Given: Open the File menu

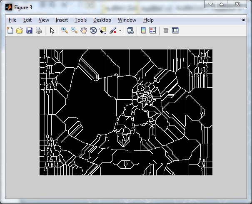Looking at the screenshot, I should tap(12, 20).
